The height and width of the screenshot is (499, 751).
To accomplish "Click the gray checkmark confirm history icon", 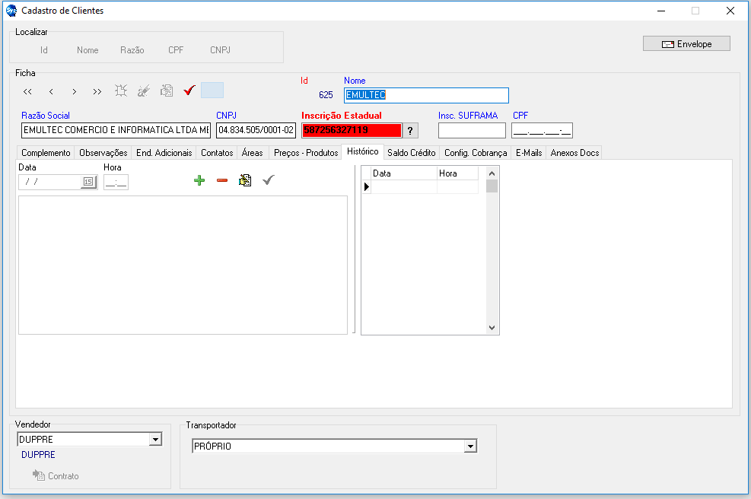I will (x=269, y=181).
